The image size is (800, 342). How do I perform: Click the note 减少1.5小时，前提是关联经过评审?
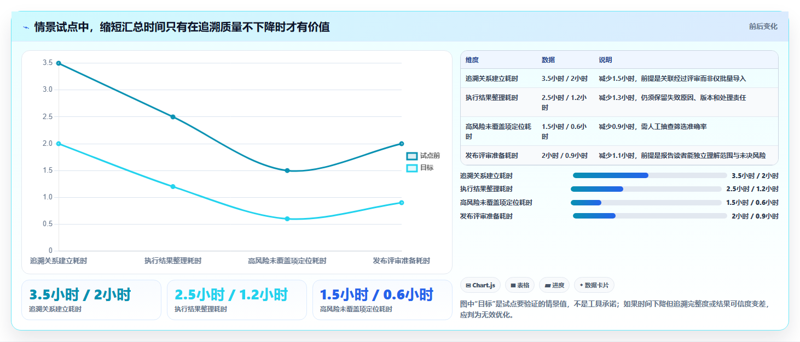pyautogui.click(x=673, y=79)
